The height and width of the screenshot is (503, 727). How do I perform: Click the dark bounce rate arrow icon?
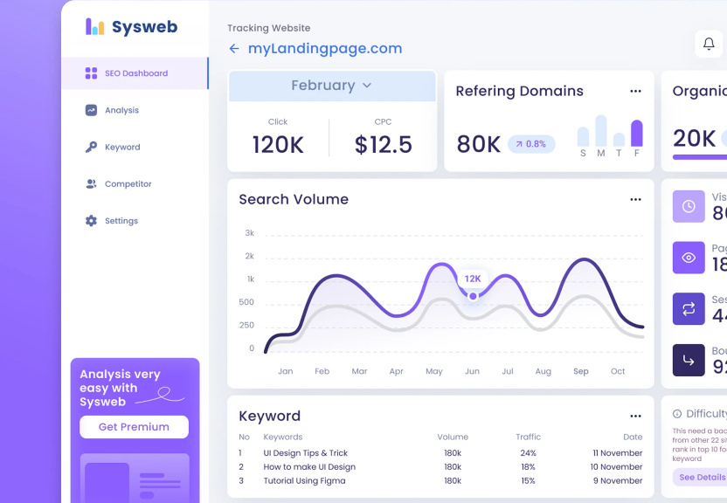click(x=689, y=360)
